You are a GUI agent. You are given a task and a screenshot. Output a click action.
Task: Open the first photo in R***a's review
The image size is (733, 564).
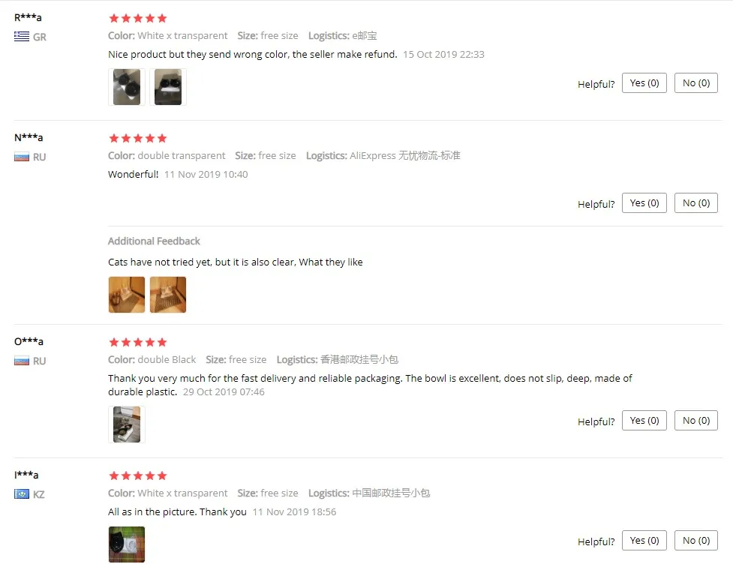coord(127,87)
